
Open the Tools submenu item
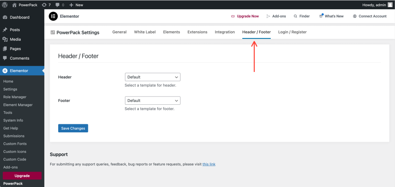click(x=8, y=113)
